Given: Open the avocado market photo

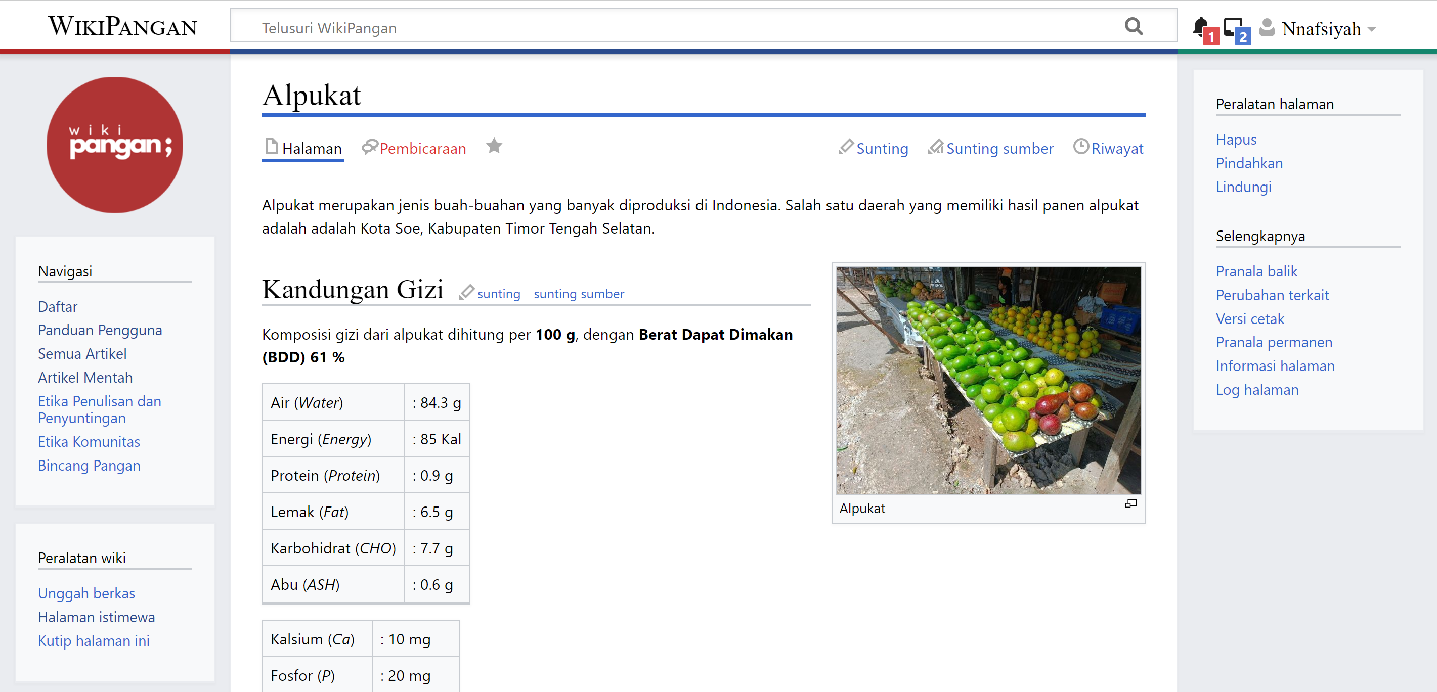Looking at the screenshot, I should (987, 380).
